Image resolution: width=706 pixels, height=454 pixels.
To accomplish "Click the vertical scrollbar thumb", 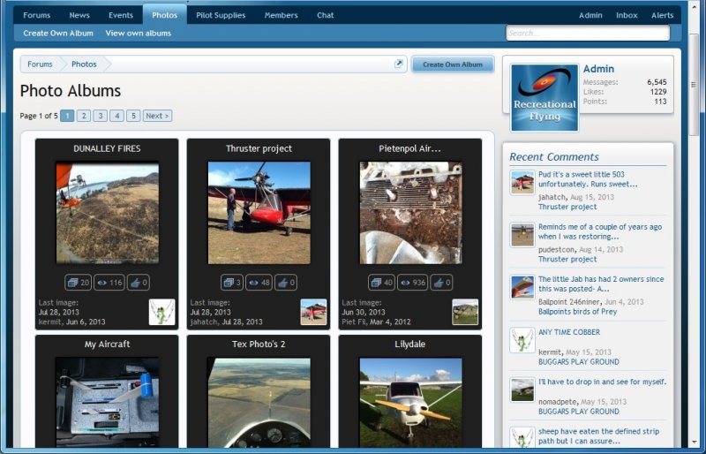I will 694,84.
